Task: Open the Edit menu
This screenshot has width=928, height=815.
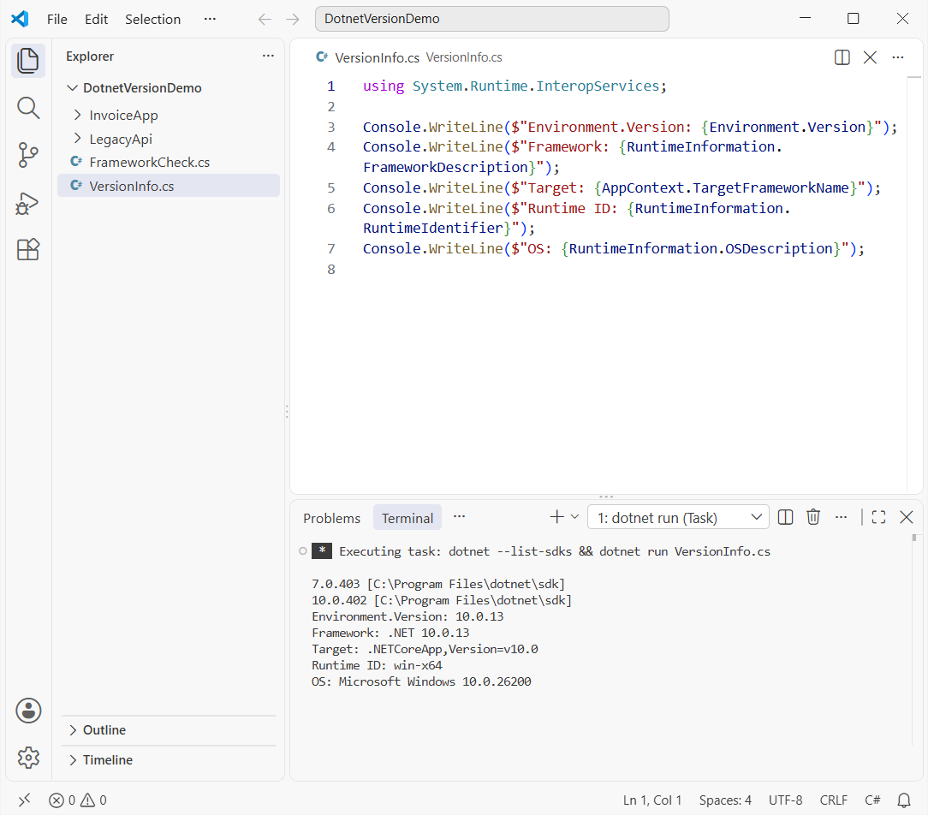Action: 96,19
